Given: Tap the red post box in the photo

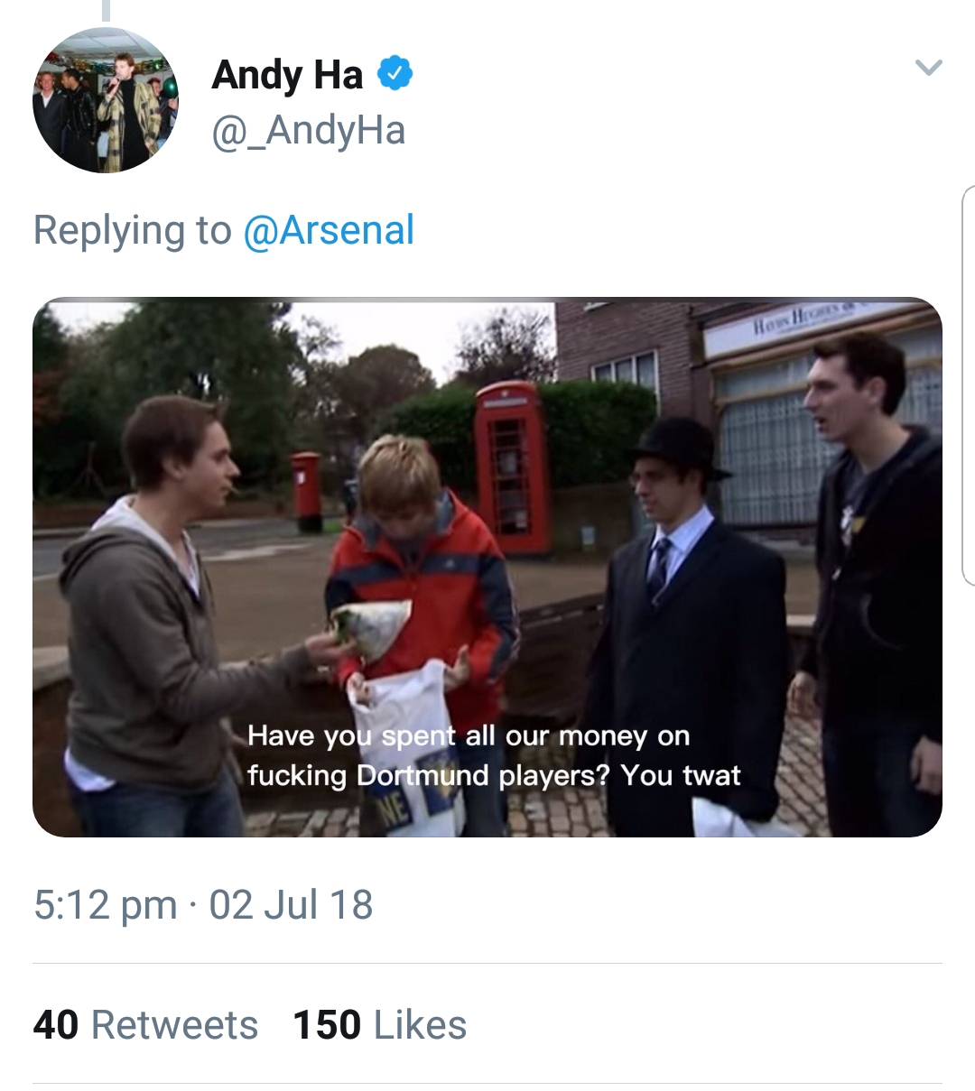Looking at the screenshot, I should 307,492.
